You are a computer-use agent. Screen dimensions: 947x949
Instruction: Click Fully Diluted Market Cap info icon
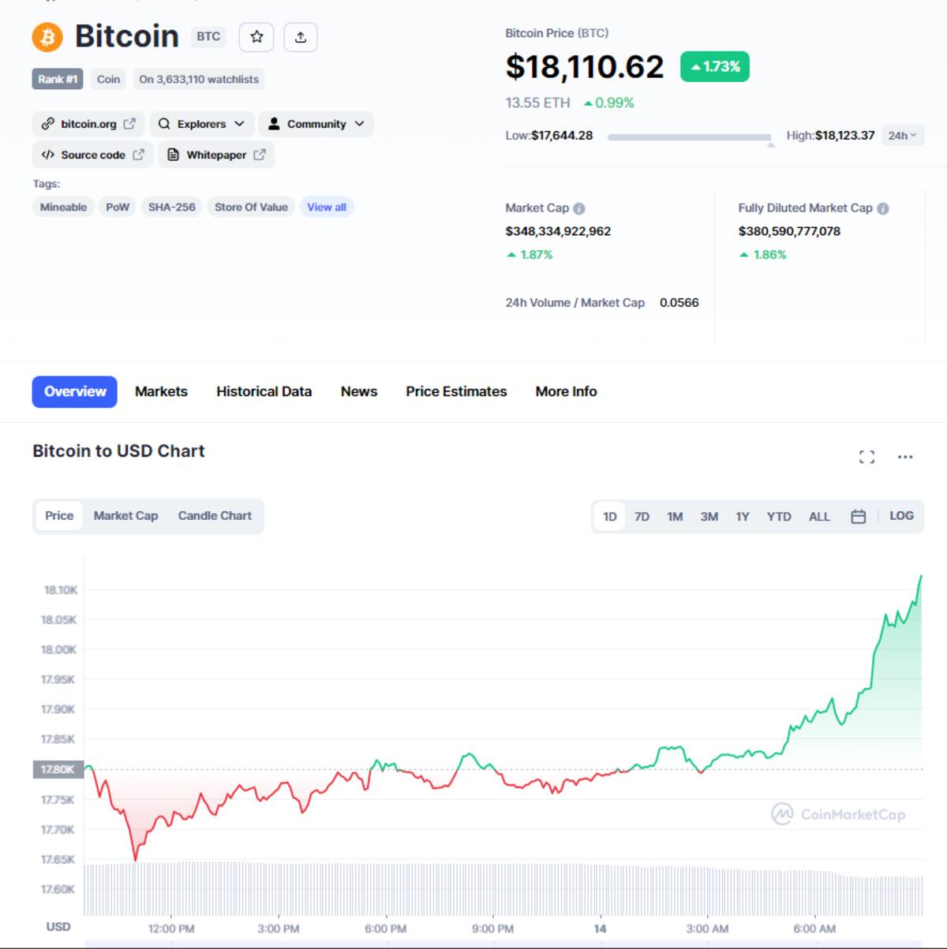point(883,209)
